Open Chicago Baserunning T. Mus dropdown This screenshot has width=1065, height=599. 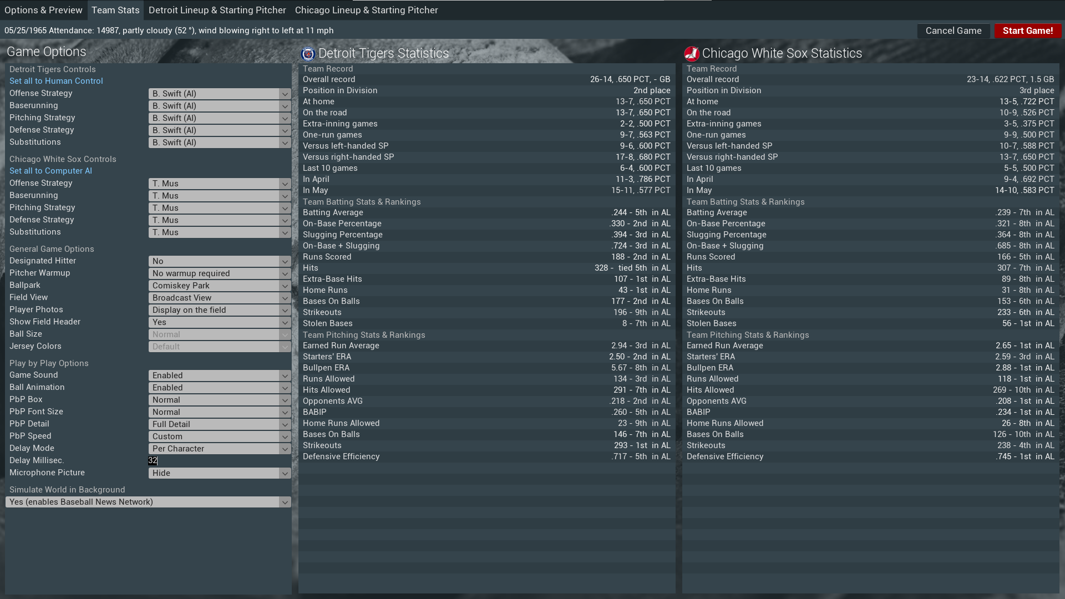pos(220,196)
